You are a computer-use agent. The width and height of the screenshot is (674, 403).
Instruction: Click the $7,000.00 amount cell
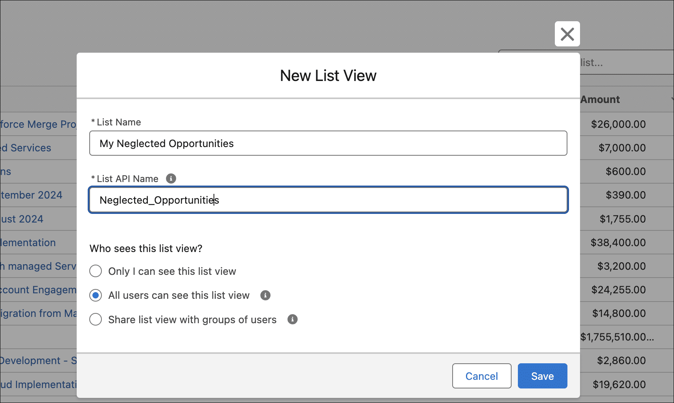click(622, 148)
